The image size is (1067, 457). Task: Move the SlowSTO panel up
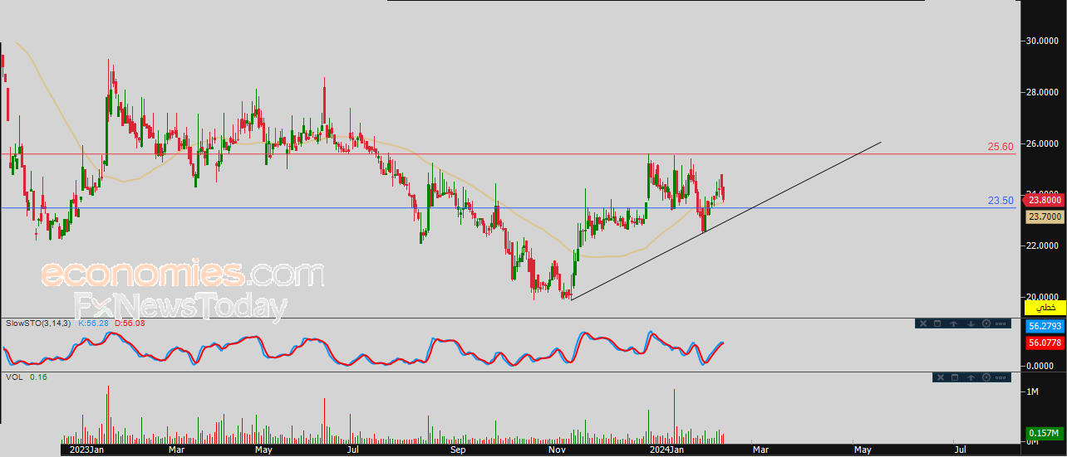[x=953, y=323]
